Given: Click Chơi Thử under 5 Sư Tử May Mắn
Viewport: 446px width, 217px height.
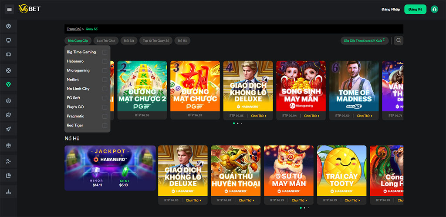Looking at the screenshot, I should click(300, 200).
